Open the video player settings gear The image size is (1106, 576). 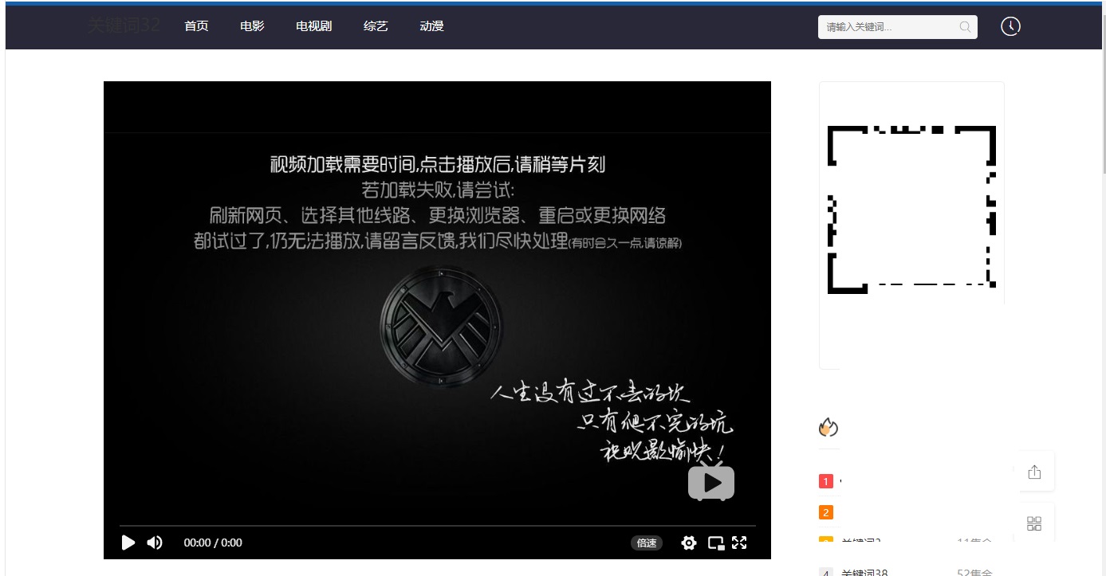click(689, 543)
